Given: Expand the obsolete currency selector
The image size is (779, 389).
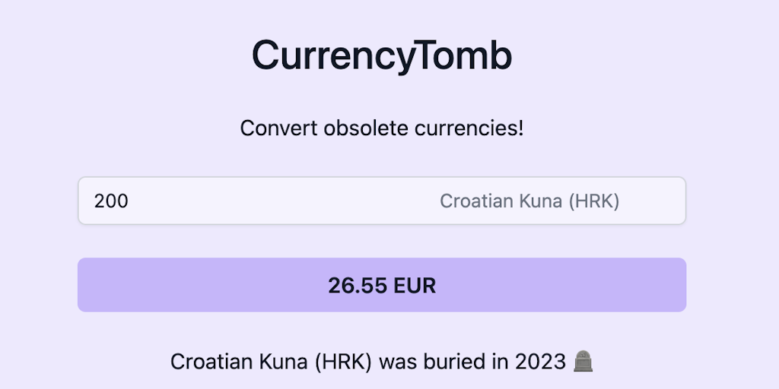Looking at the screenshot, I should pos(529,201).
